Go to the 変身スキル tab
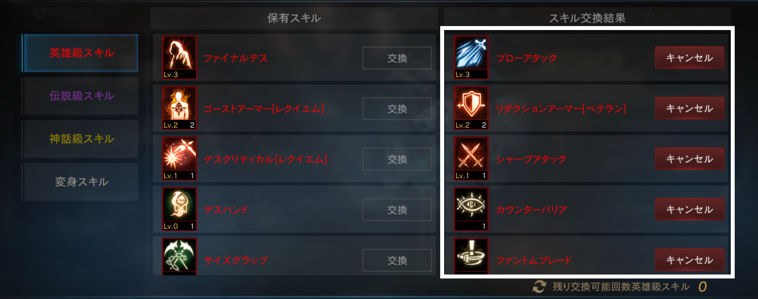Image resolution: width=758 pixels, height=299 pixels. (80, 182)
